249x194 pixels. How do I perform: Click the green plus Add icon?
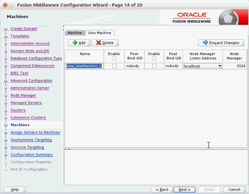[x=75, y=43]
